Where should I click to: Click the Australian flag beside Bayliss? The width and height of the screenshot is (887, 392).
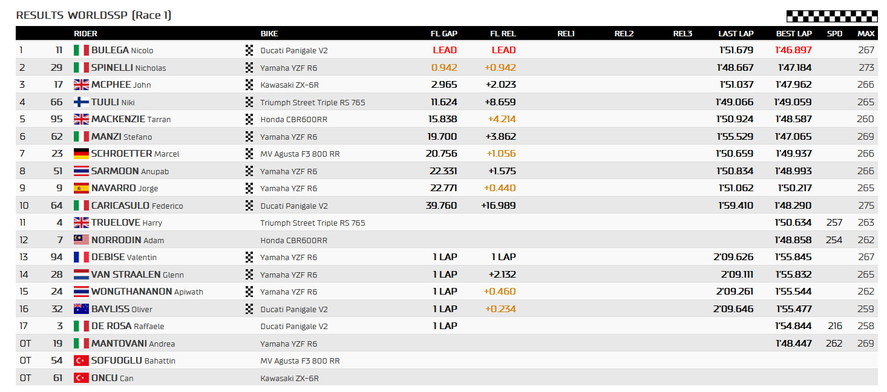81,309
